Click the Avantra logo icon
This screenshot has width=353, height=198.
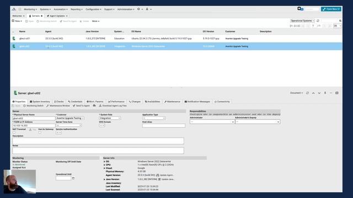click(14, 9)
